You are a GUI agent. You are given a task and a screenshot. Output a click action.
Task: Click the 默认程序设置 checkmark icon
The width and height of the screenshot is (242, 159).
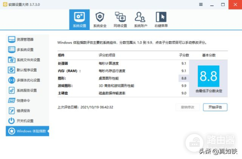point(12,70)
